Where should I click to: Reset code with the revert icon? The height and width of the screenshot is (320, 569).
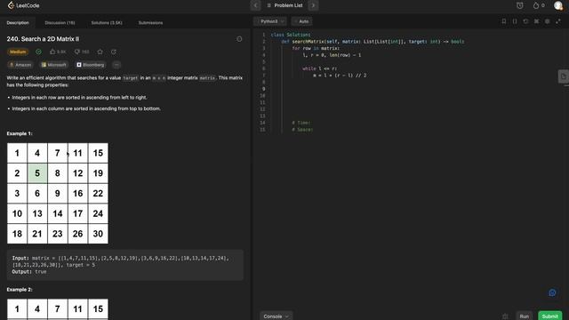click(525, 21)
